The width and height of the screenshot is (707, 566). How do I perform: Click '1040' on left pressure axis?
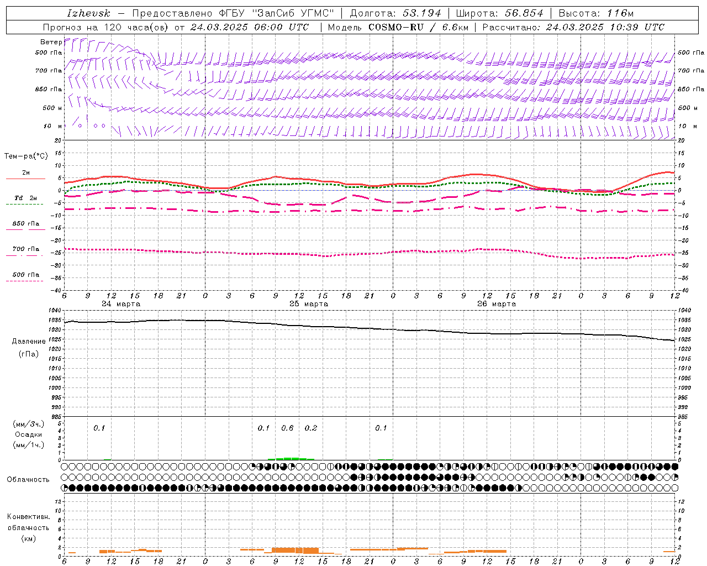pos(56,311)
